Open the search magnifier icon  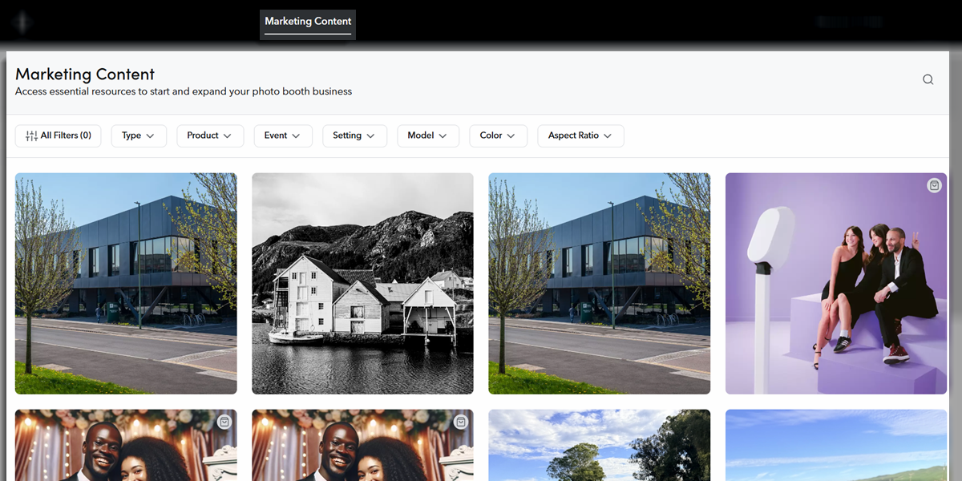(928, 79)
